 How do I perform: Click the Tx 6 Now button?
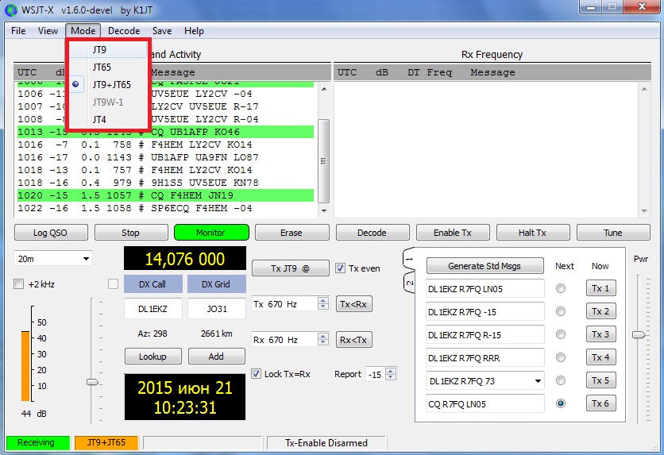tap(600, 403)
